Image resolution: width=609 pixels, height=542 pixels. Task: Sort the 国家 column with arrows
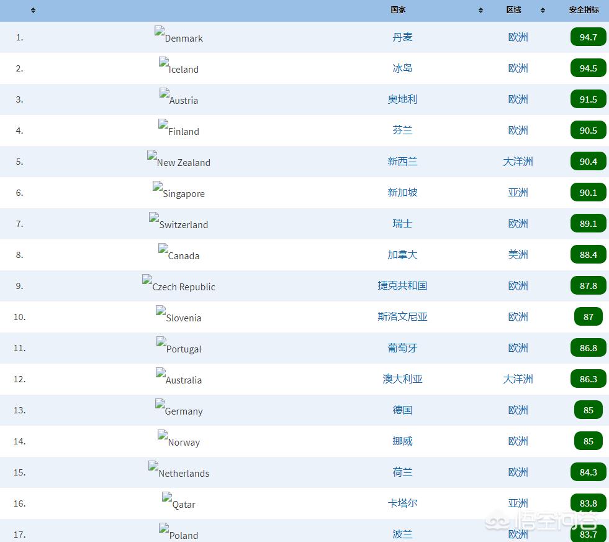click(481, 11)
